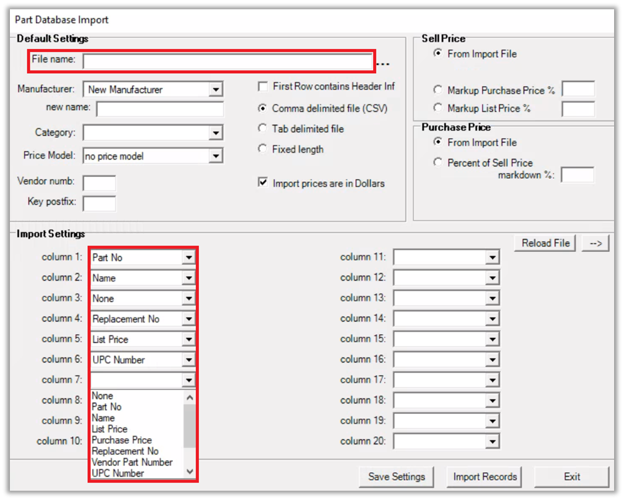624x500 pixels.
Task: Click the Save Settings button
Action: (x=397, y=476)
